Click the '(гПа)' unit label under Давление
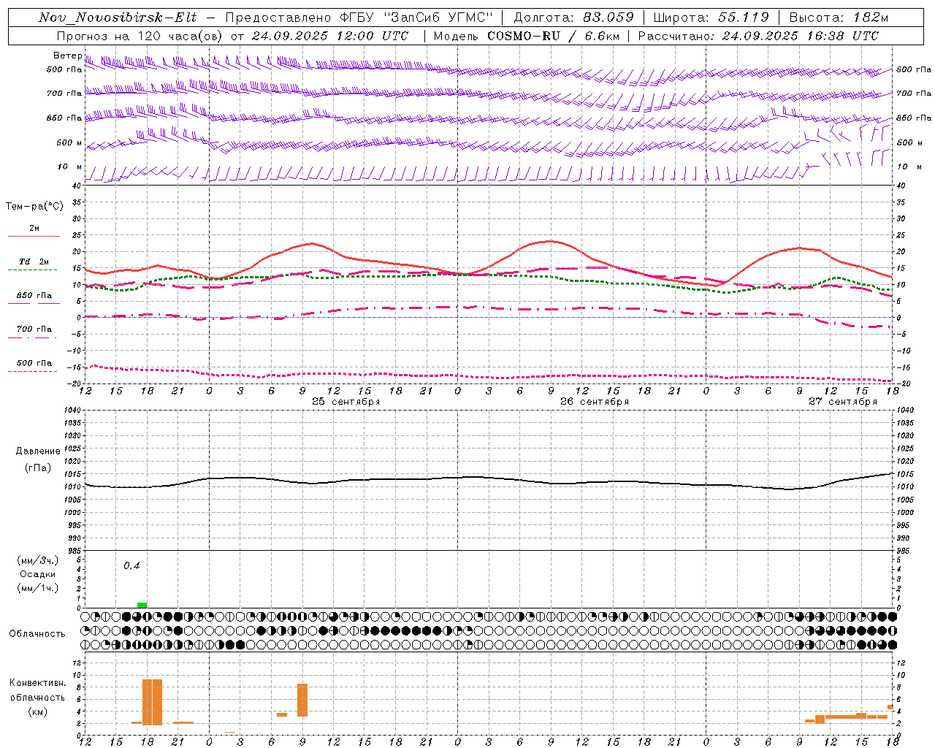 [x=38, y=468]
